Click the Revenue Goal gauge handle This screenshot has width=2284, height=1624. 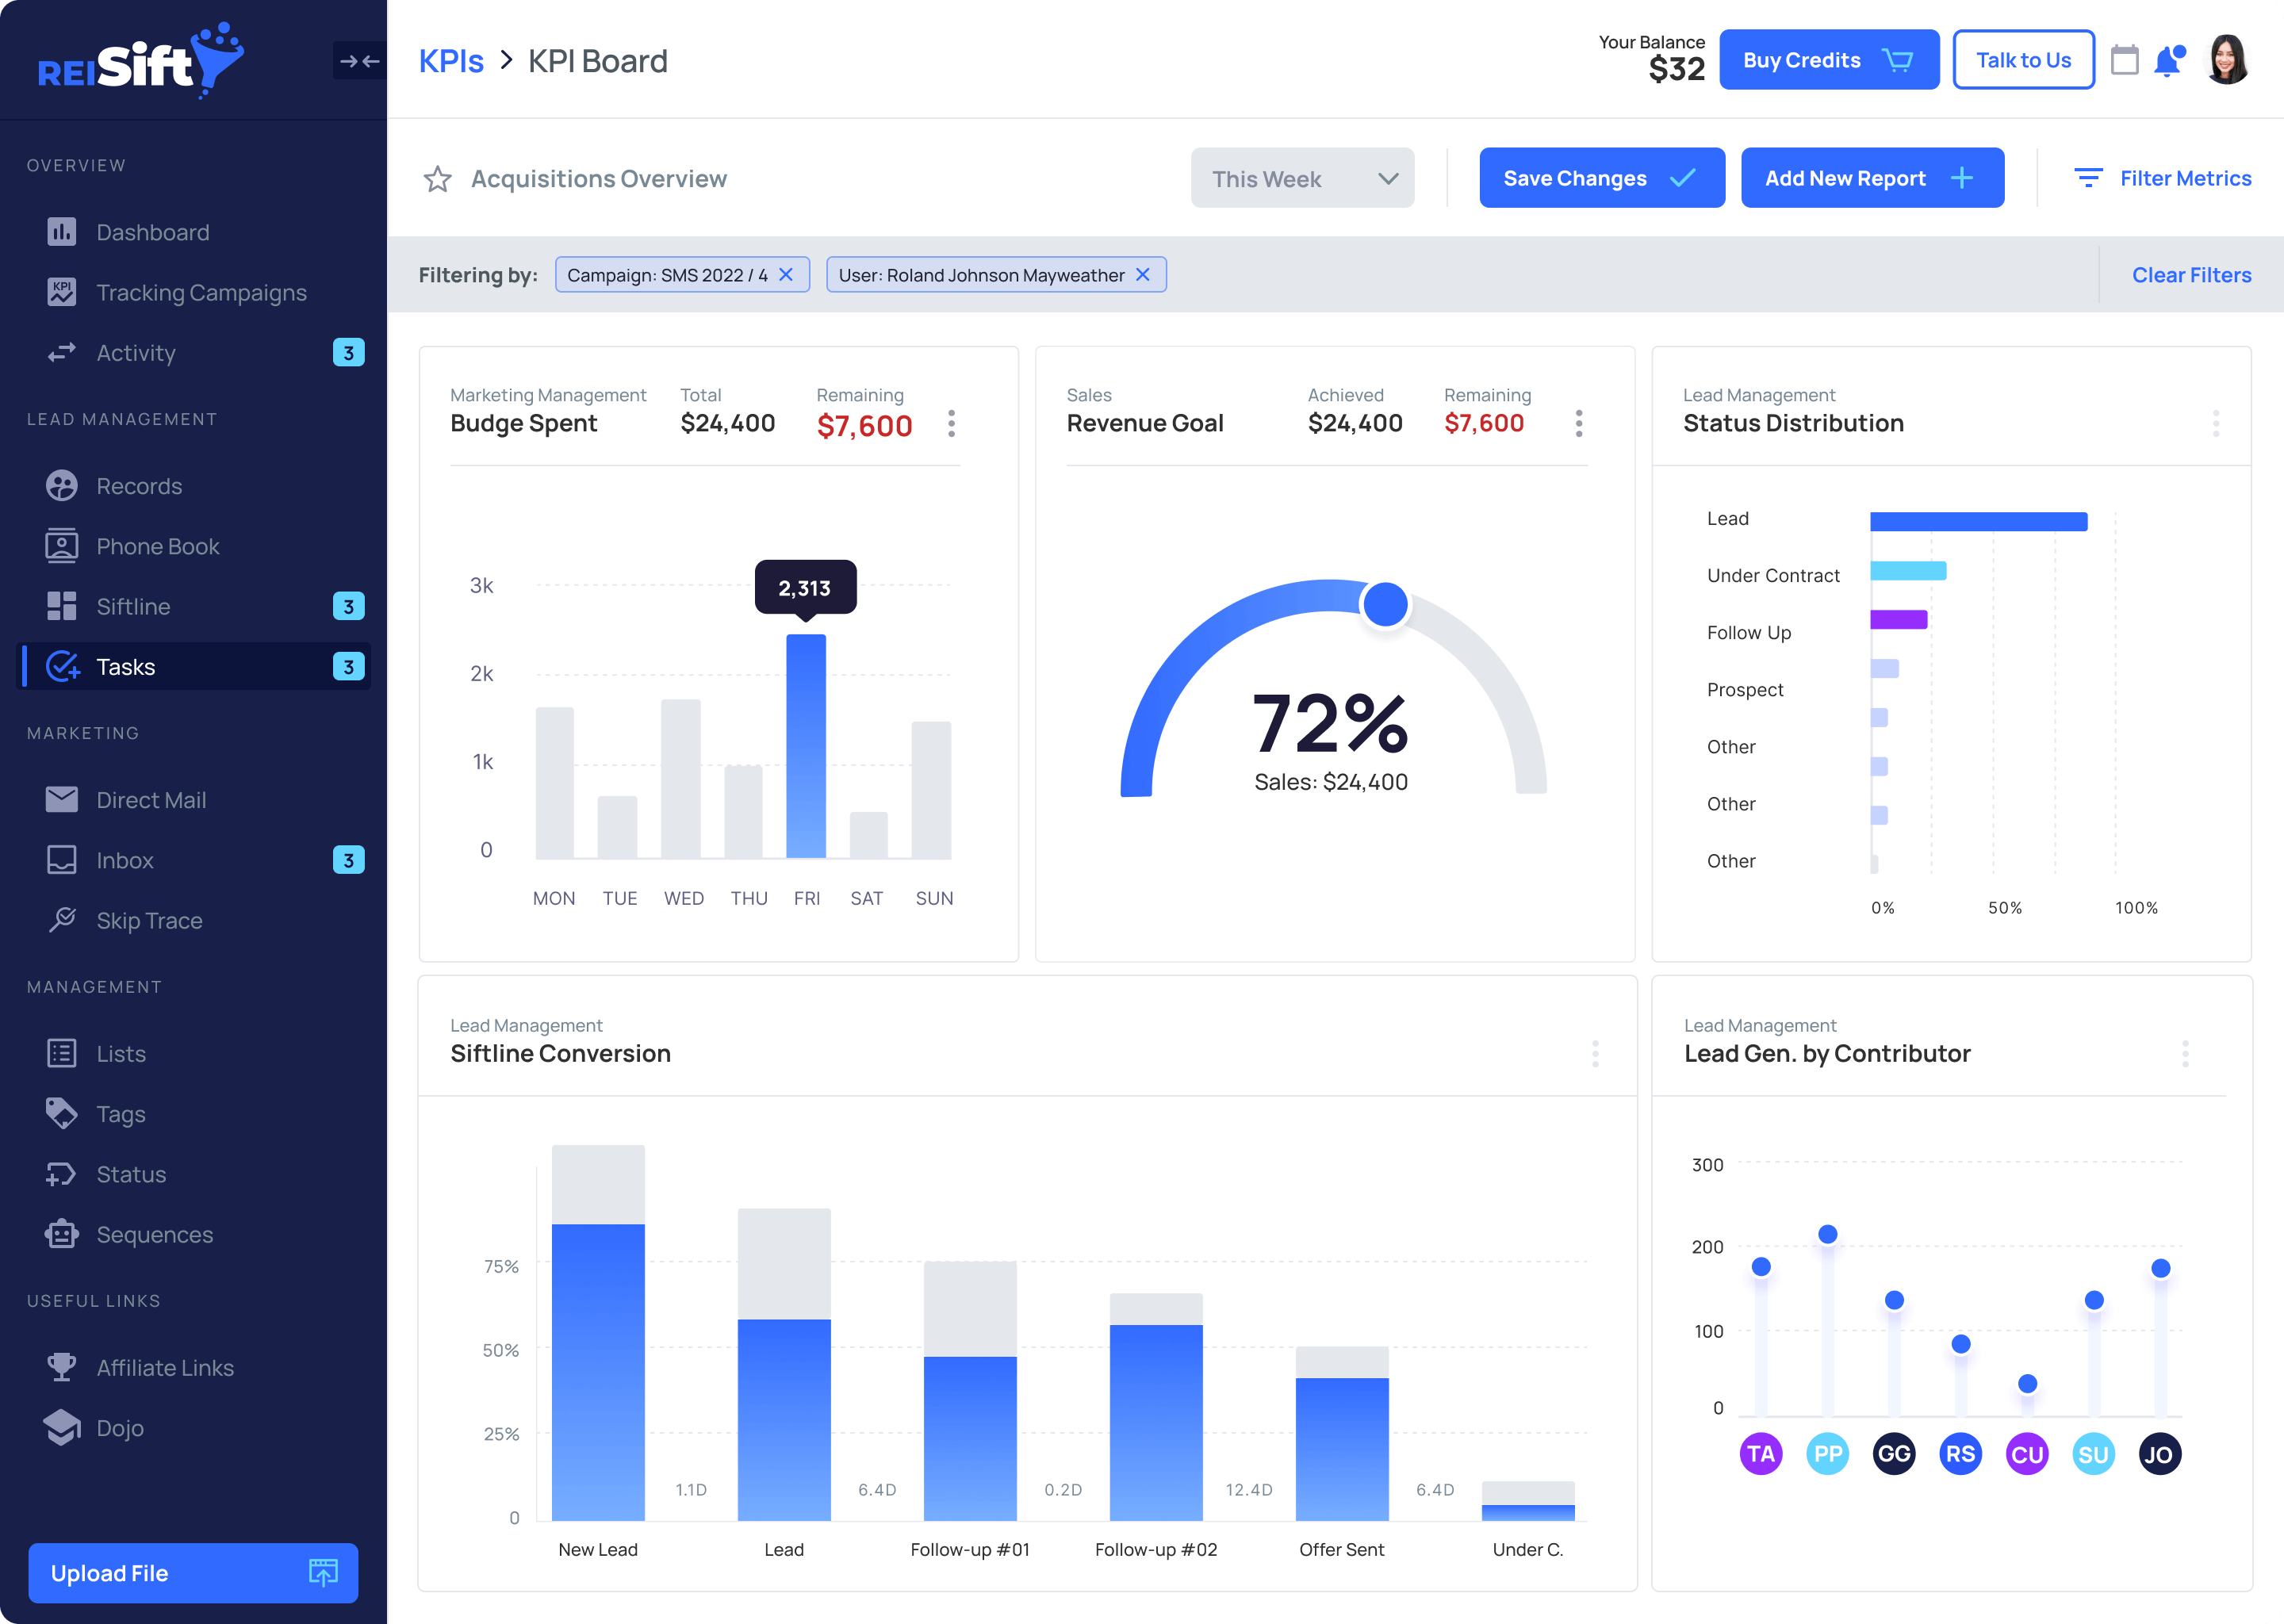[1385, 604]
